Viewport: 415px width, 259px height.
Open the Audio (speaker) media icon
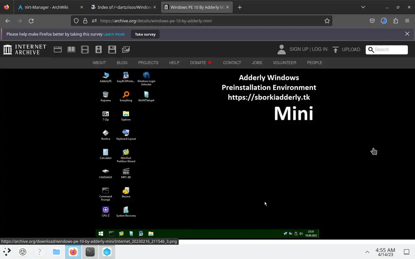[x=99, y=50]
